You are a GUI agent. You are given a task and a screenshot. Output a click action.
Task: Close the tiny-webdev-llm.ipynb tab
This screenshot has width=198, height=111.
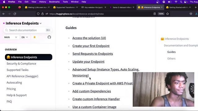tap(105, 7)
